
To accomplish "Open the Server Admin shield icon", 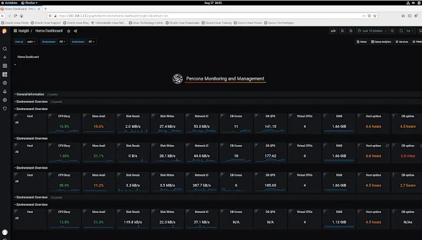I will (5, 109).
